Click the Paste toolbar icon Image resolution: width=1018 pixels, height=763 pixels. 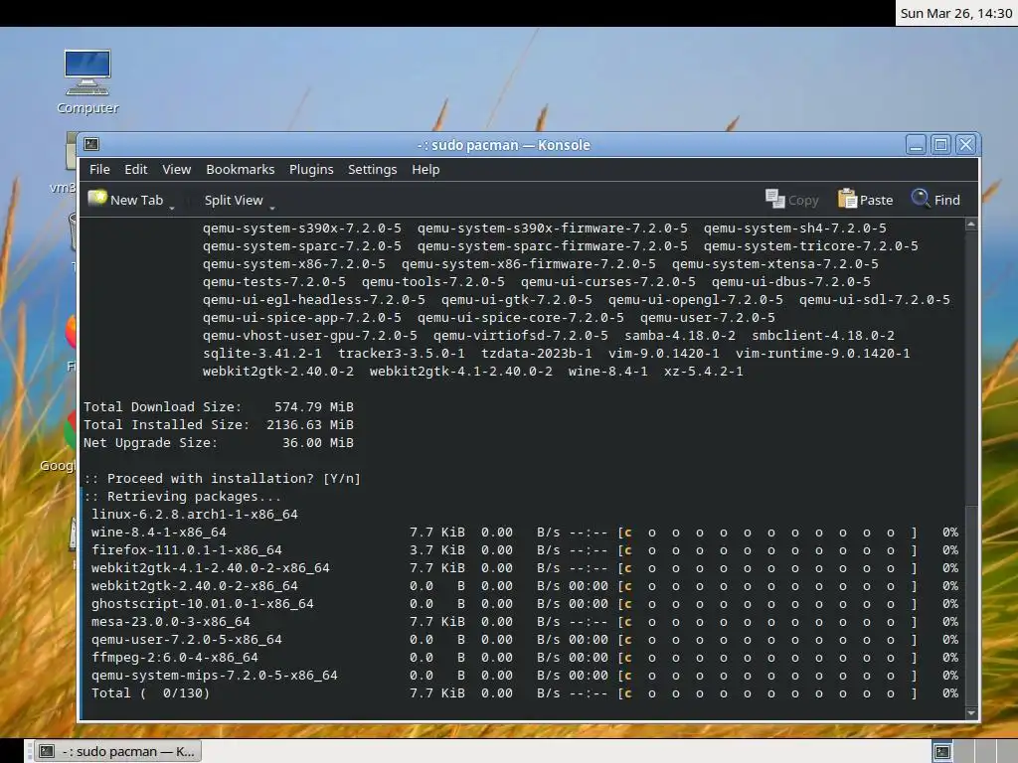click(847, 199)
